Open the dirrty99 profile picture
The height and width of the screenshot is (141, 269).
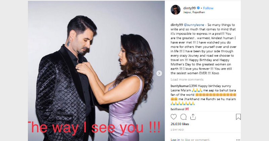pos(176,10)
